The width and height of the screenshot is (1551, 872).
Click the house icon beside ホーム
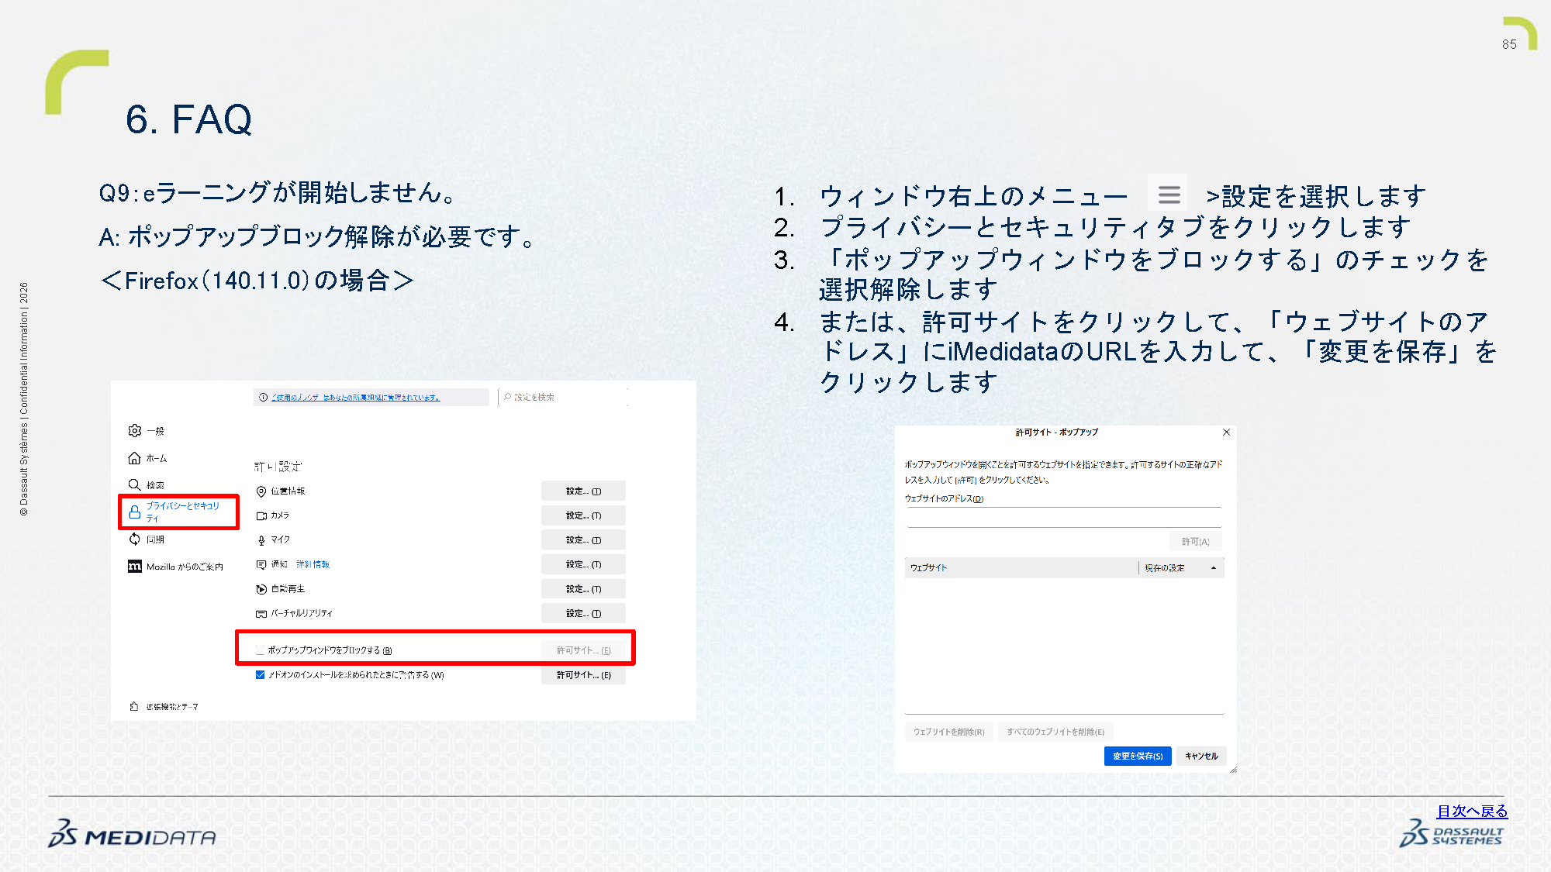pos(135,458)
